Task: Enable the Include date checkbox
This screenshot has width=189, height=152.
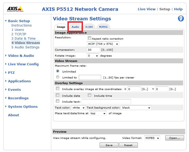Action: [x=58, y=95]
